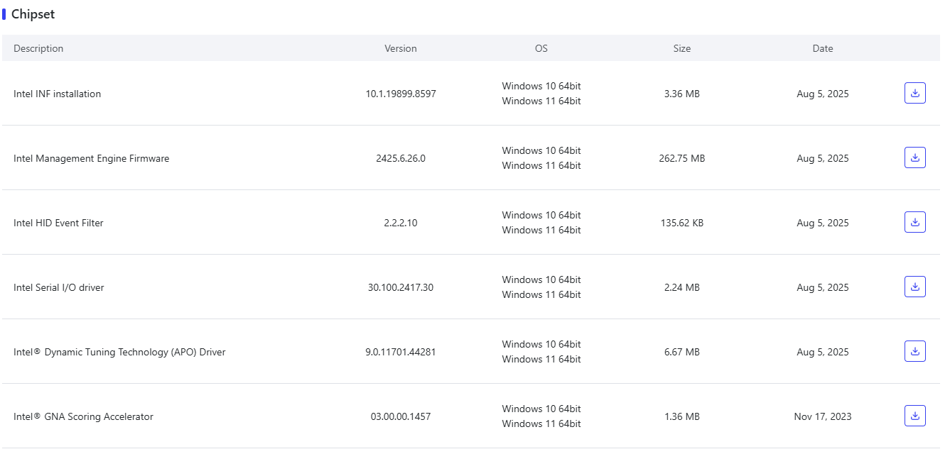This screenshot has height=454, width=950.
Task: Click the 262.75 MB size value
Action: 682,158
